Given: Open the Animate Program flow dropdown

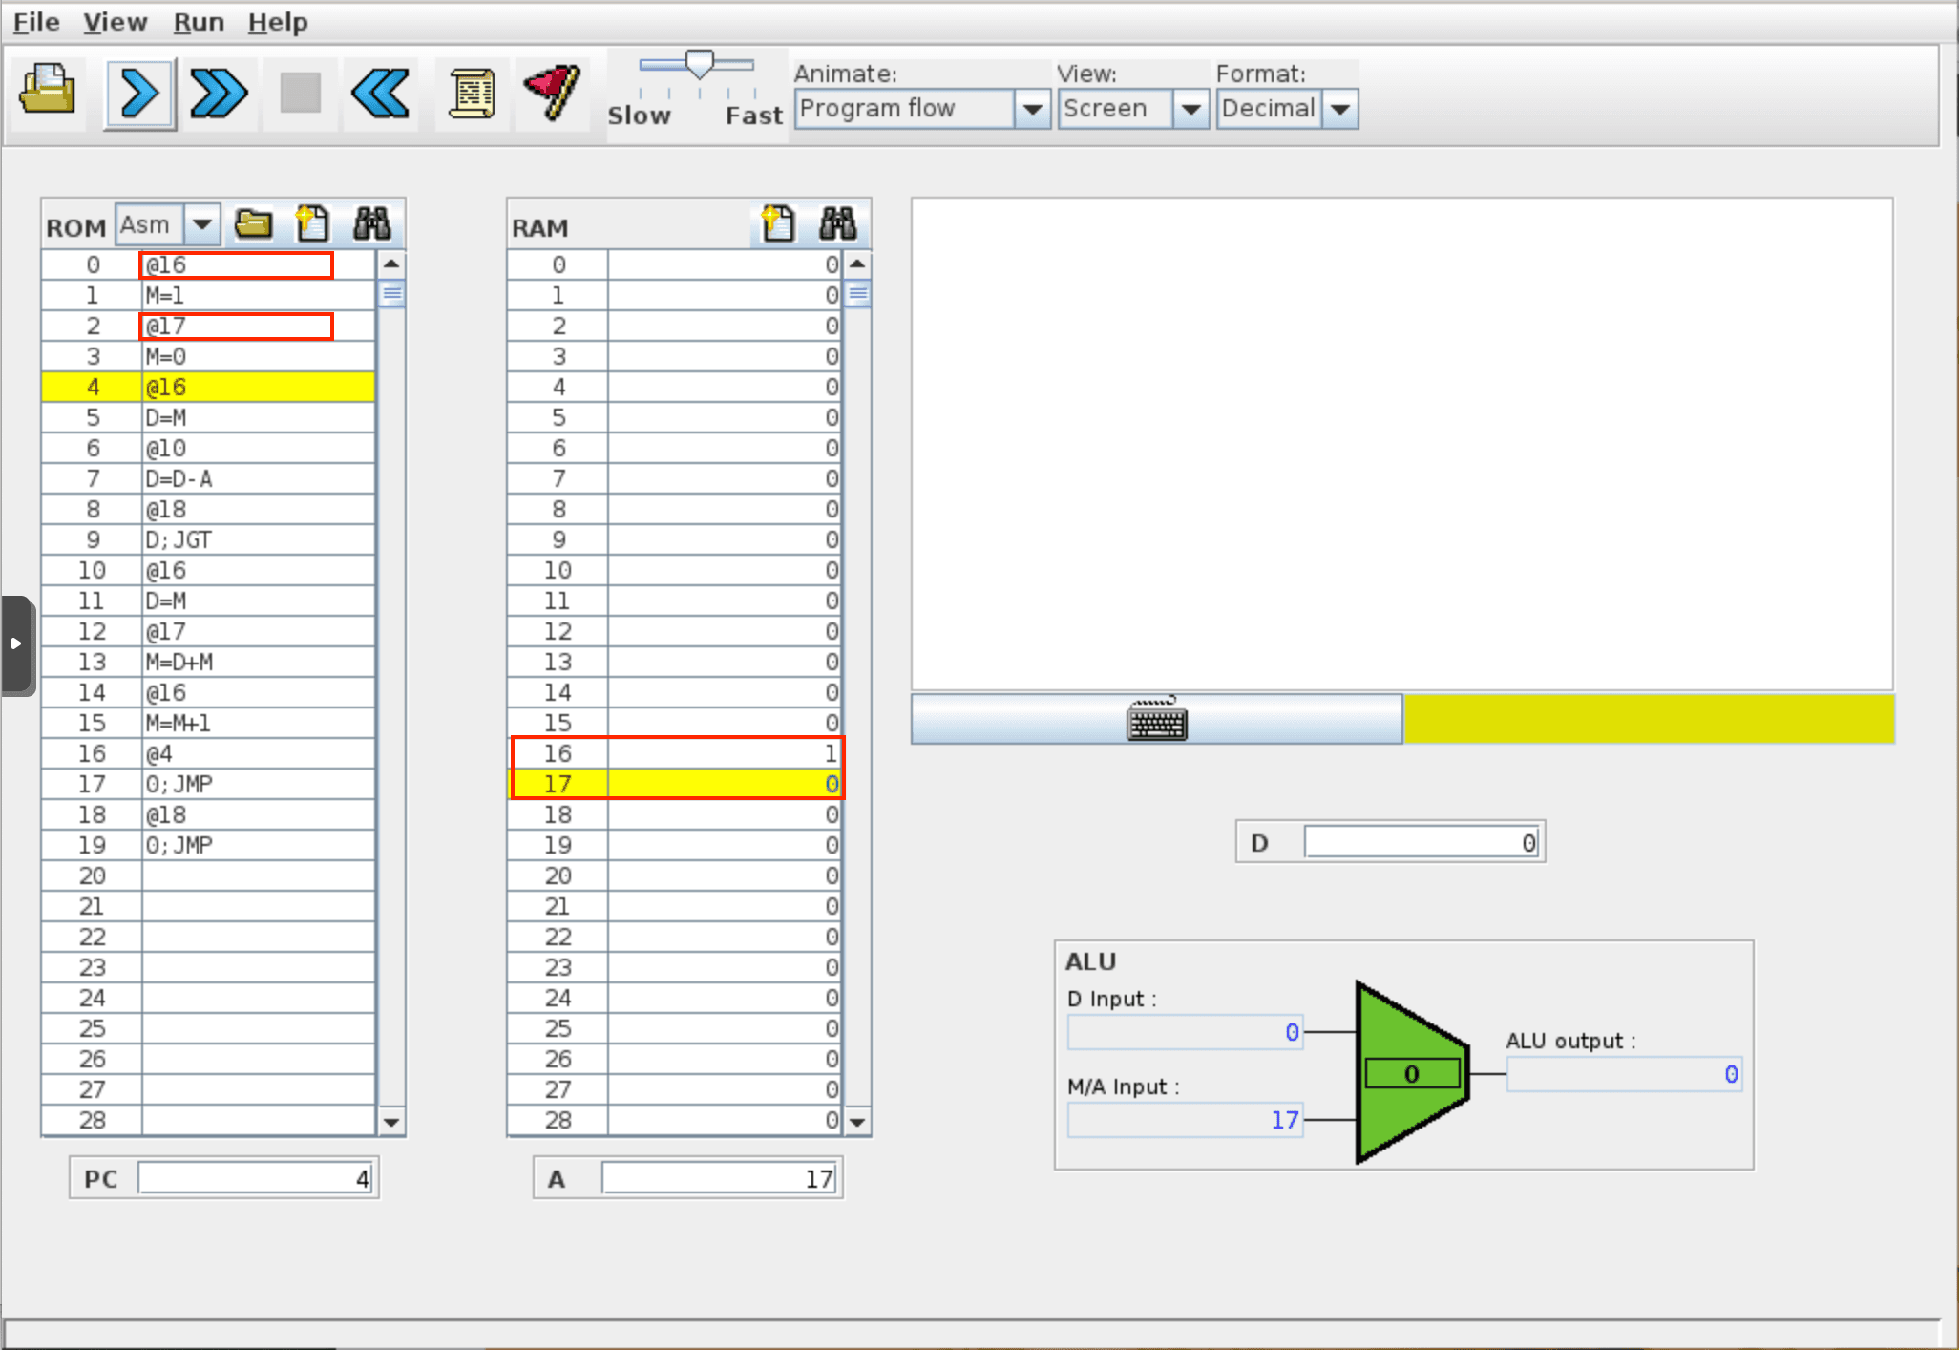Looking at the screenshot, I should coord(1031,109).
